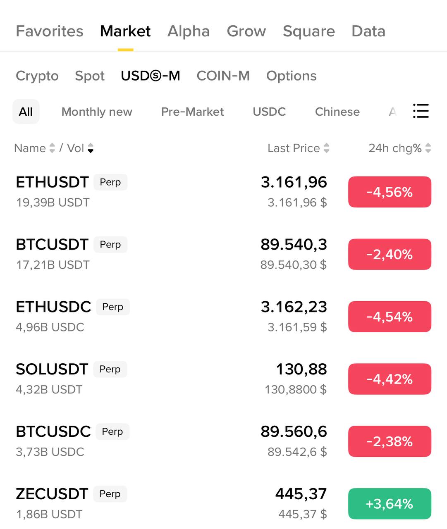Sort list by Vol arrows

coord(91,148)
